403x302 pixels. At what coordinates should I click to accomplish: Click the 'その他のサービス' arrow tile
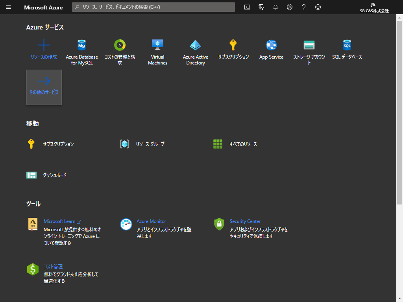tap(44, 87)
